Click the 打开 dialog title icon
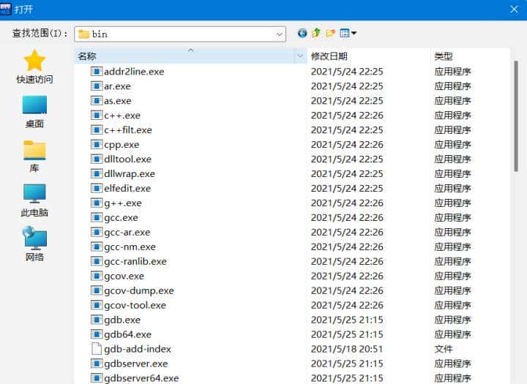The width and height of the screenshot is (527, 384). point(6,9)
